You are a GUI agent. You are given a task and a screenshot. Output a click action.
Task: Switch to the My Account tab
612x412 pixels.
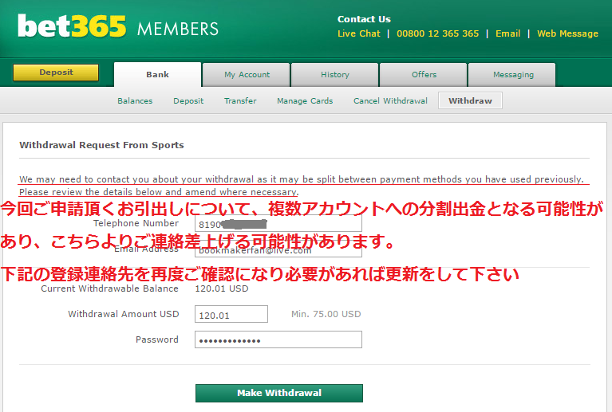click(x=247, y=75)
